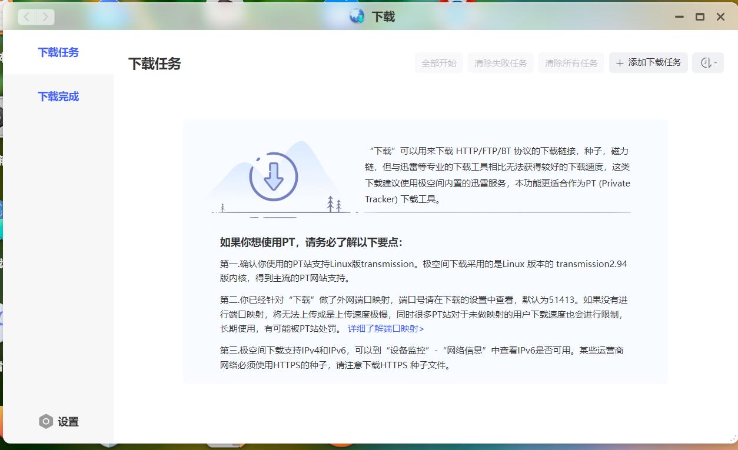
Task: Click the maximize button in title bar
Action: [x=700, y=16]
